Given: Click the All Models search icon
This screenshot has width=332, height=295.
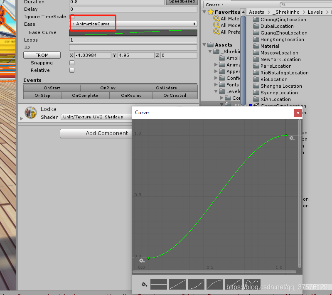Looking at the screenshot, I should (216, 25).
